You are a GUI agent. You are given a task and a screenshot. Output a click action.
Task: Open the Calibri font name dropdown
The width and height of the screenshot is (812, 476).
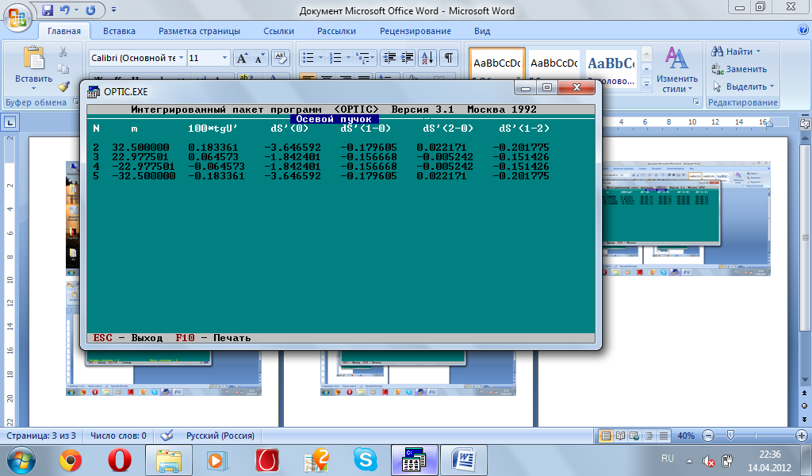pyautogui.click(x=182, y=58)
